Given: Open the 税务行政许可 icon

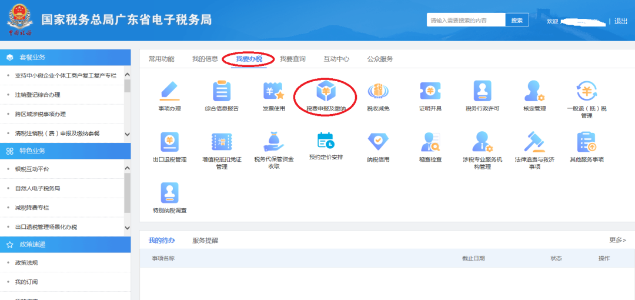Looking at the screenshot, I should pyautogui.click(x=482, y=91).
